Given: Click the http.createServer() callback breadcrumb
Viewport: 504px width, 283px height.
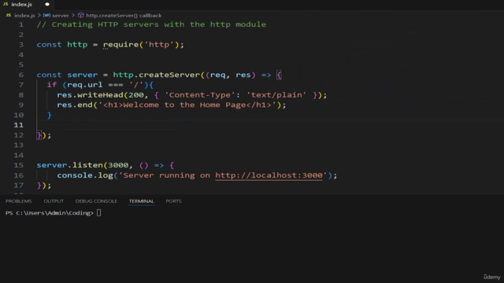Looking at the screenshot, I should pos(124,16).
